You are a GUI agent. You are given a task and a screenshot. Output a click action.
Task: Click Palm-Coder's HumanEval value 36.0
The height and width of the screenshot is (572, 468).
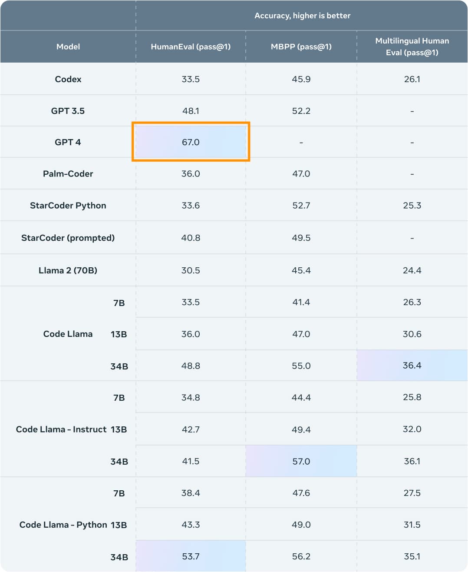191,174
